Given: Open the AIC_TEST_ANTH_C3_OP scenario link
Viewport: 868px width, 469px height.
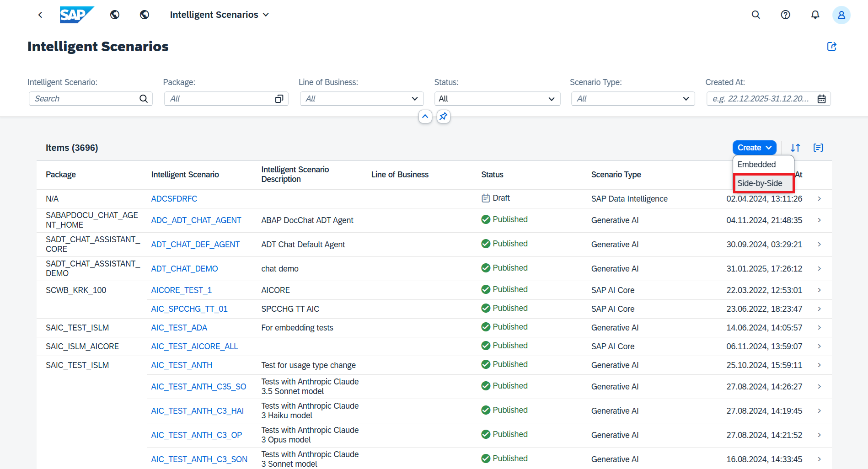Looking at the screenshot, I should 197,435.
